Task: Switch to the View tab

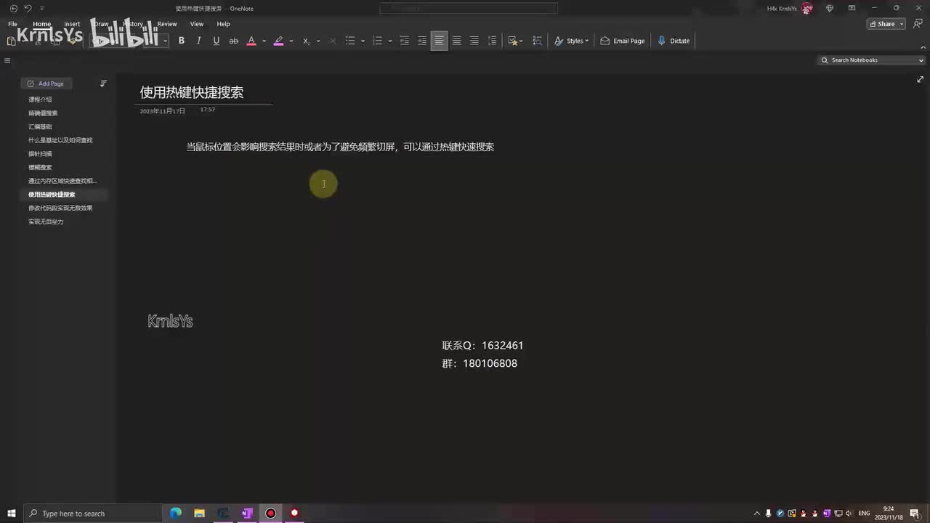Action: [197, 24]
